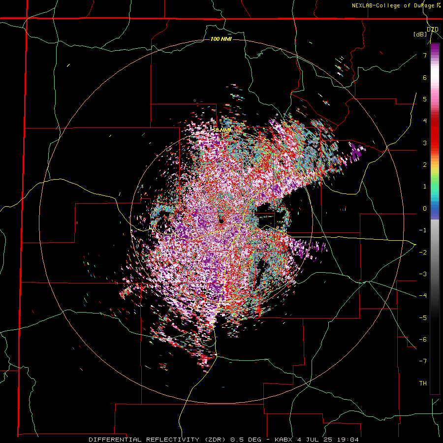Screen dimensions: 443x443
Task: Click the 100 NMI range ring label
Action: pyautogui.click(x=221, y=39)
